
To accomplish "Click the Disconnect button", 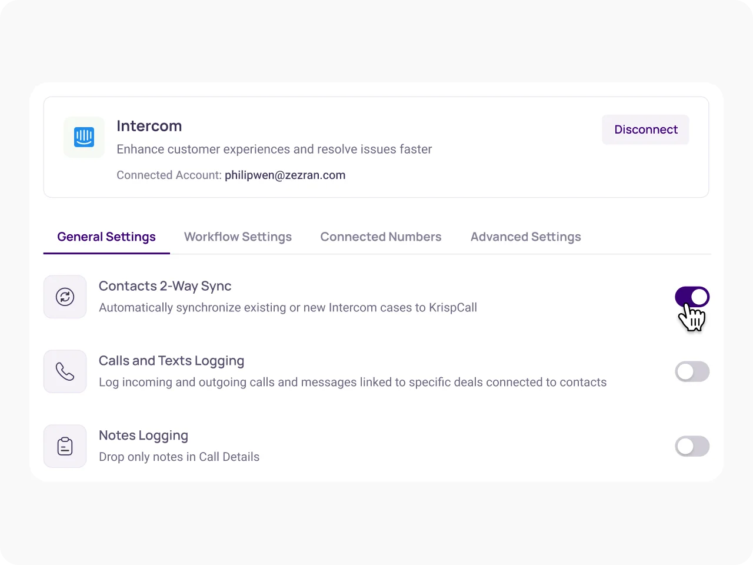I will [x=645, y=129].
